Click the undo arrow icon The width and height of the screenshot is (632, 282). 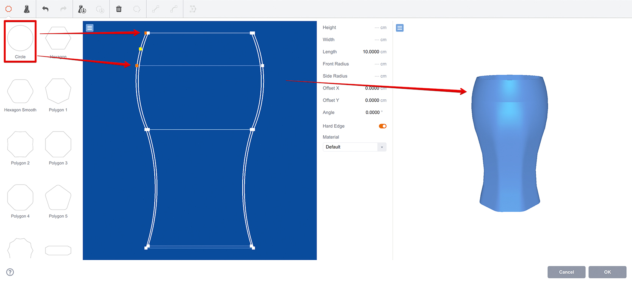click(45, 9)
